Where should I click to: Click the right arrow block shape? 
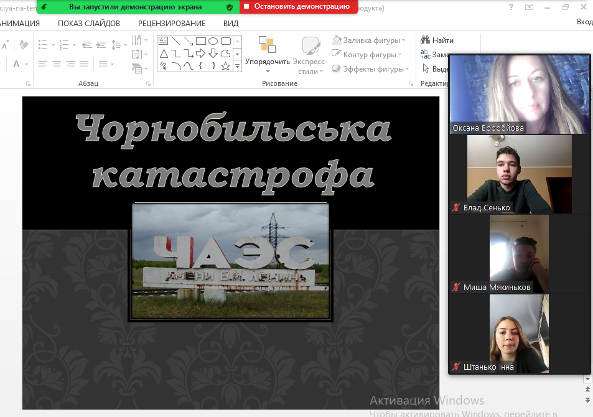(x=201, y=54)
